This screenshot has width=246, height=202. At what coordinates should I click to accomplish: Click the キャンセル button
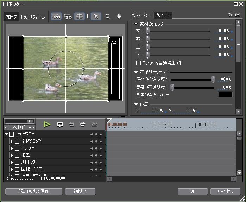tap(225, 191)
